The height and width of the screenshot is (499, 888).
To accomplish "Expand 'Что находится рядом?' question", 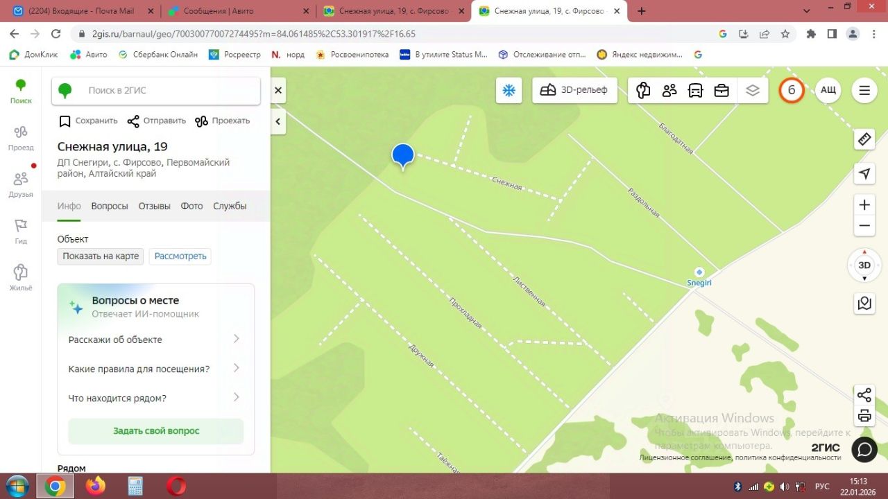I will point(155,398).
